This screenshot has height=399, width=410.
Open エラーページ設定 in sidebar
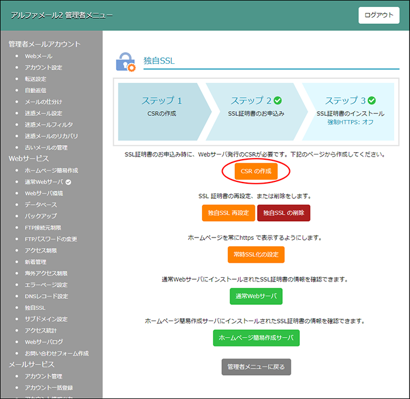46,285
